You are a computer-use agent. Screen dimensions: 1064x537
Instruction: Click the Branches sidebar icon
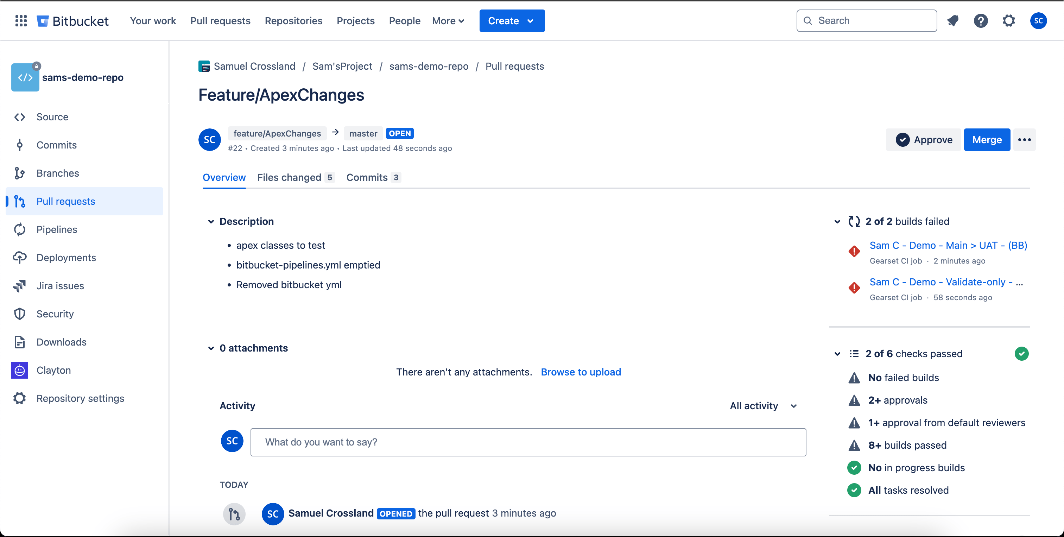pos(19,173)
